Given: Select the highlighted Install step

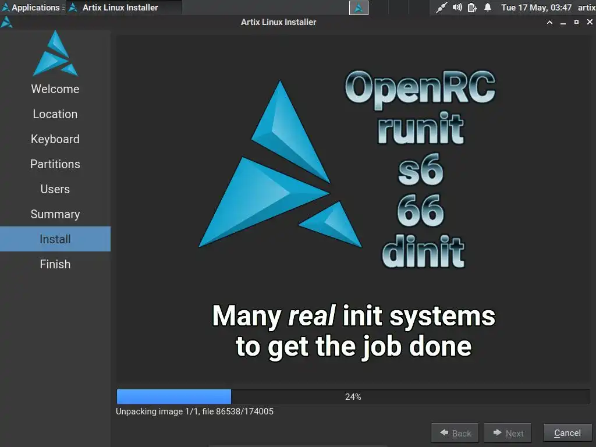Looking at the screenshot, I should pos(55,239).
